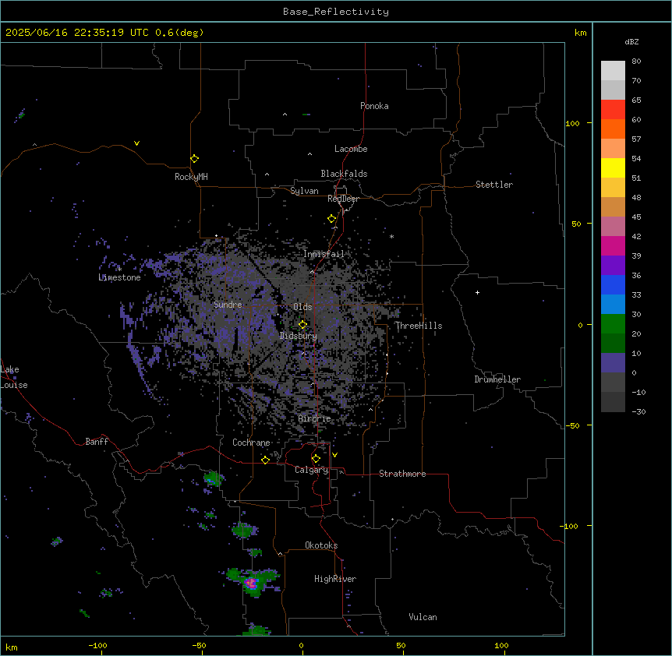Click the yellow V marker east of Calgary
Screen dimensions: 672x656
point(334,455)
